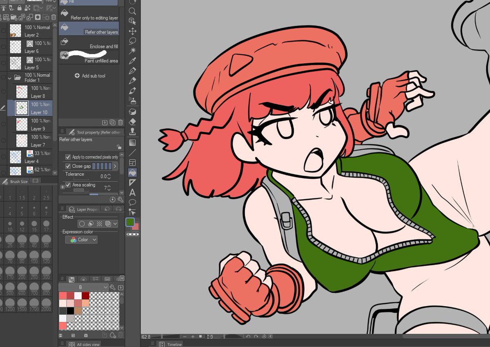The image size is (490, 347).
Task: Pick the green main drawing color
Action: [x=130, y=222]
